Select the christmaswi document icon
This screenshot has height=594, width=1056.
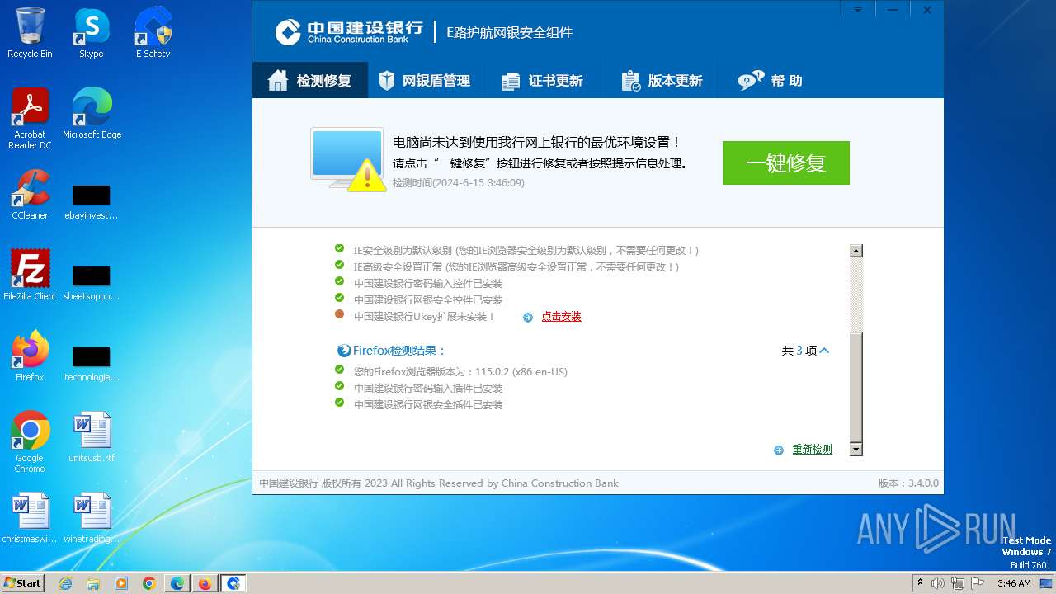[x=30, y=518]
